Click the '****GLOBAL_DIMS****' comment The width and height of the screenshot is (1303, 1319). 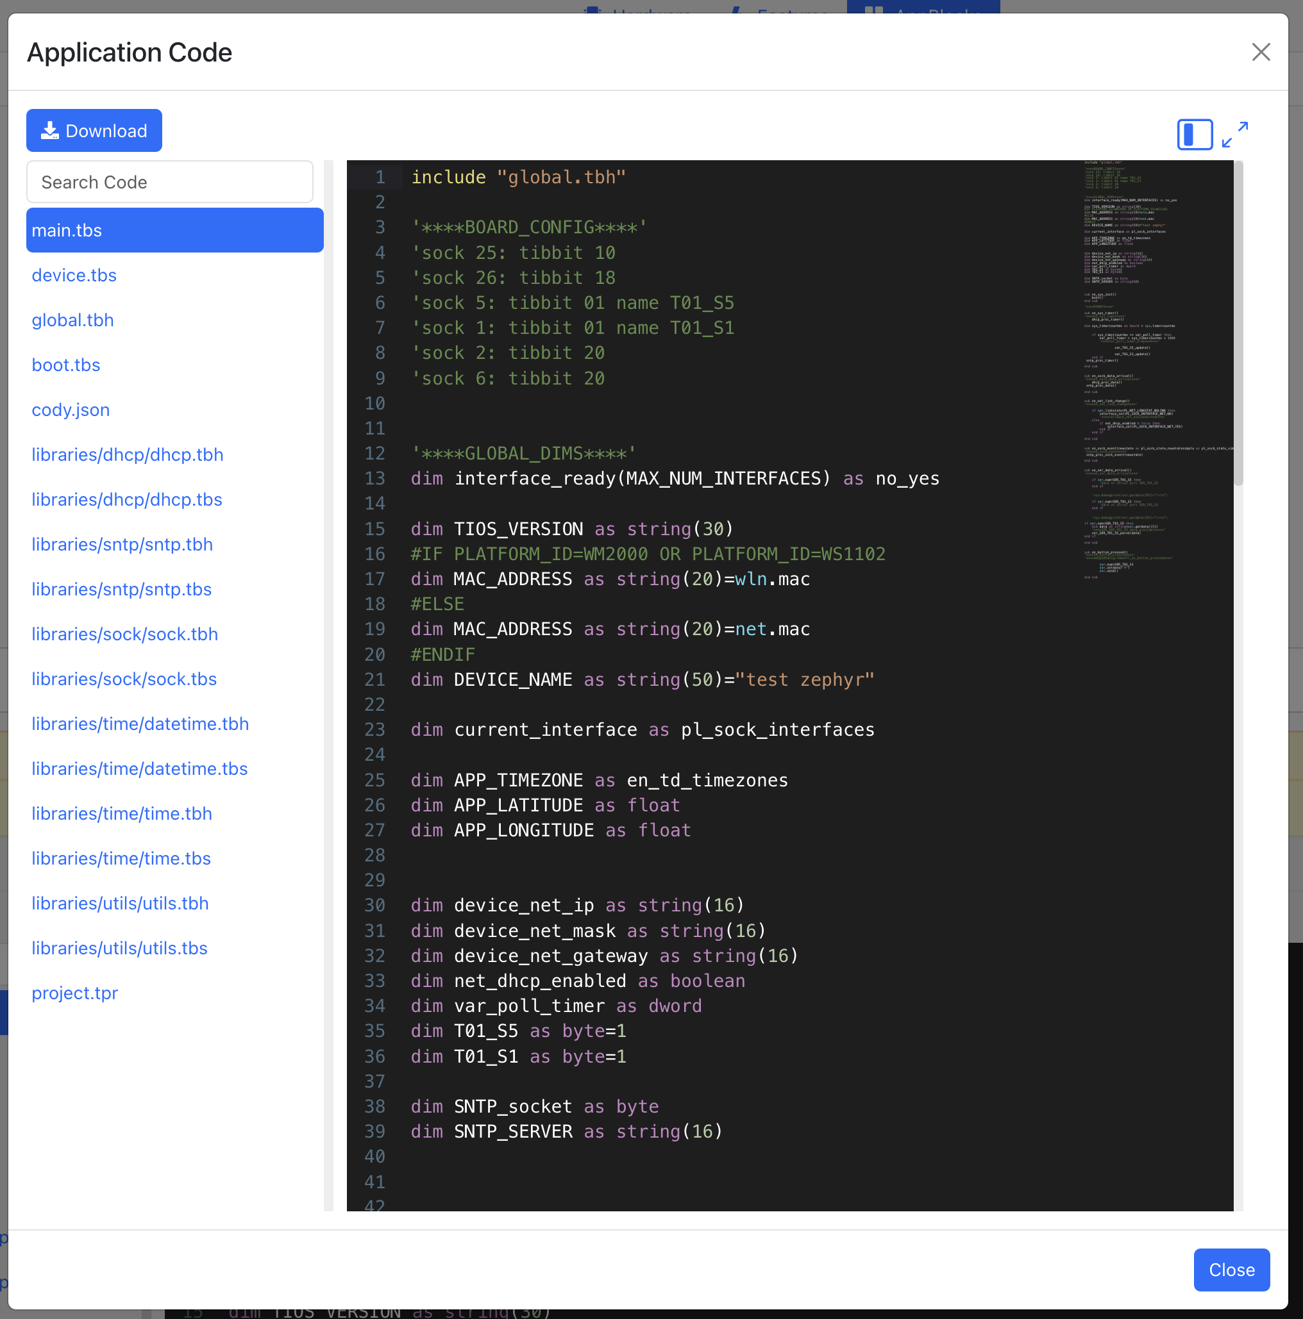point(524,454)
